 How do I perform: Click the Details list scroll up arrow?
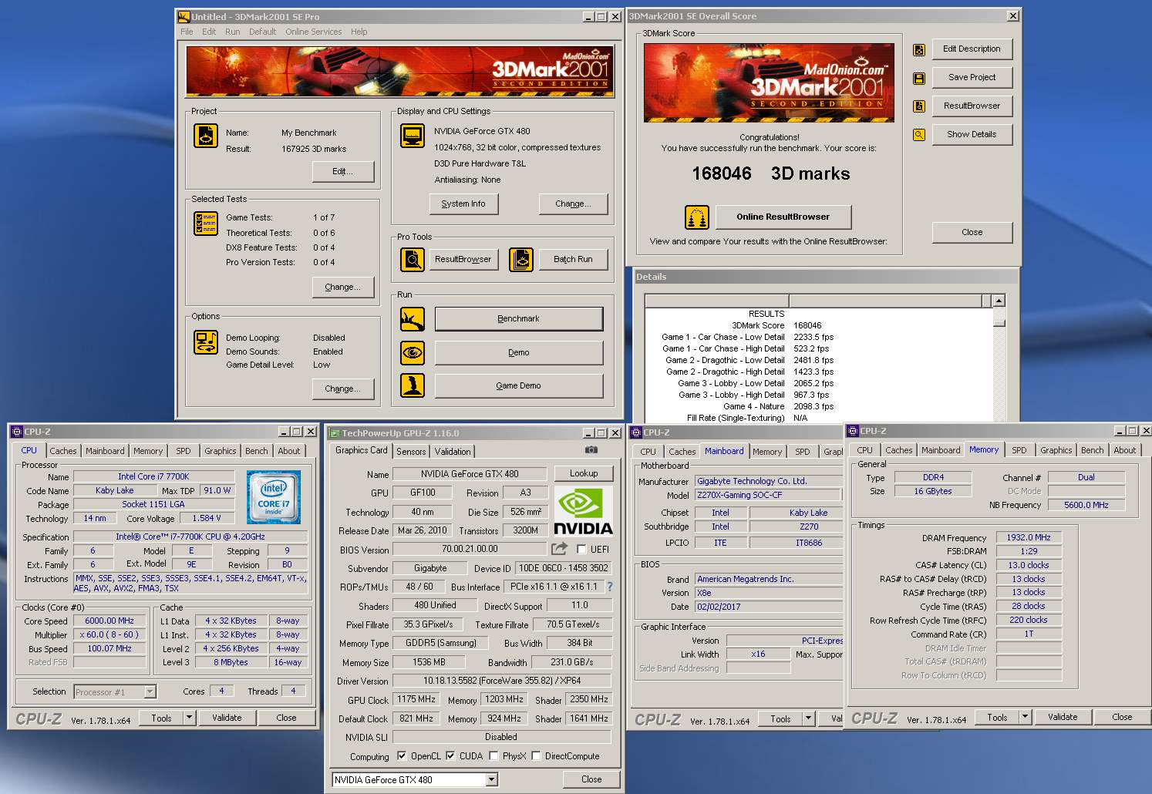click(x=999, y=301)
